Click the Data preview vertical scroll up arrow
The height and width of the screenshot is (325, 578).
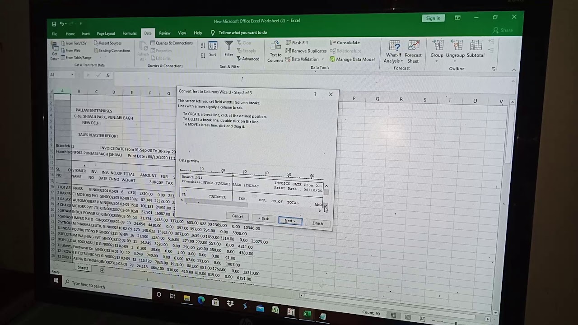(326, 186)
